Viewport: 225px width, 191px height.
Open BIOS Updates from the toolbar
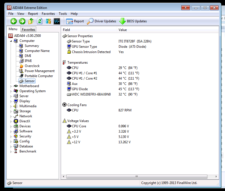[133, 21]
